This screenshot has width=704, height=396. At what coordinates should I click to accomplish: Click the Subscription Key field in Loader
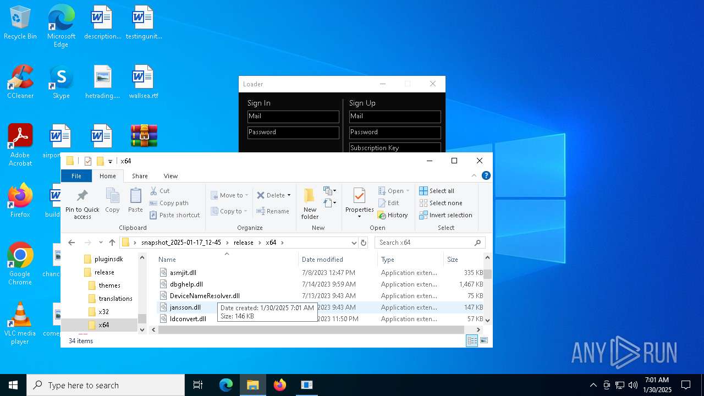click(395, 147)
